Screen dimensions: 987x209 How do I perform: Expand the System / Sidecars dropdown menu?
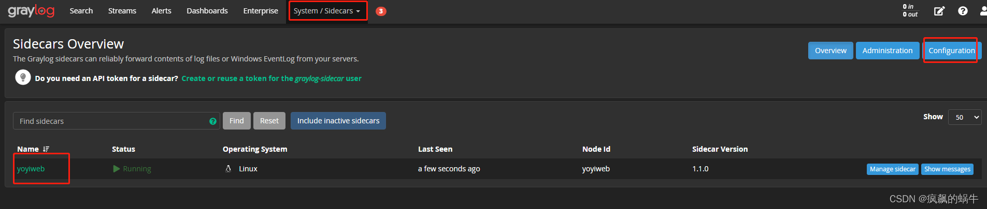pos(327,11)
